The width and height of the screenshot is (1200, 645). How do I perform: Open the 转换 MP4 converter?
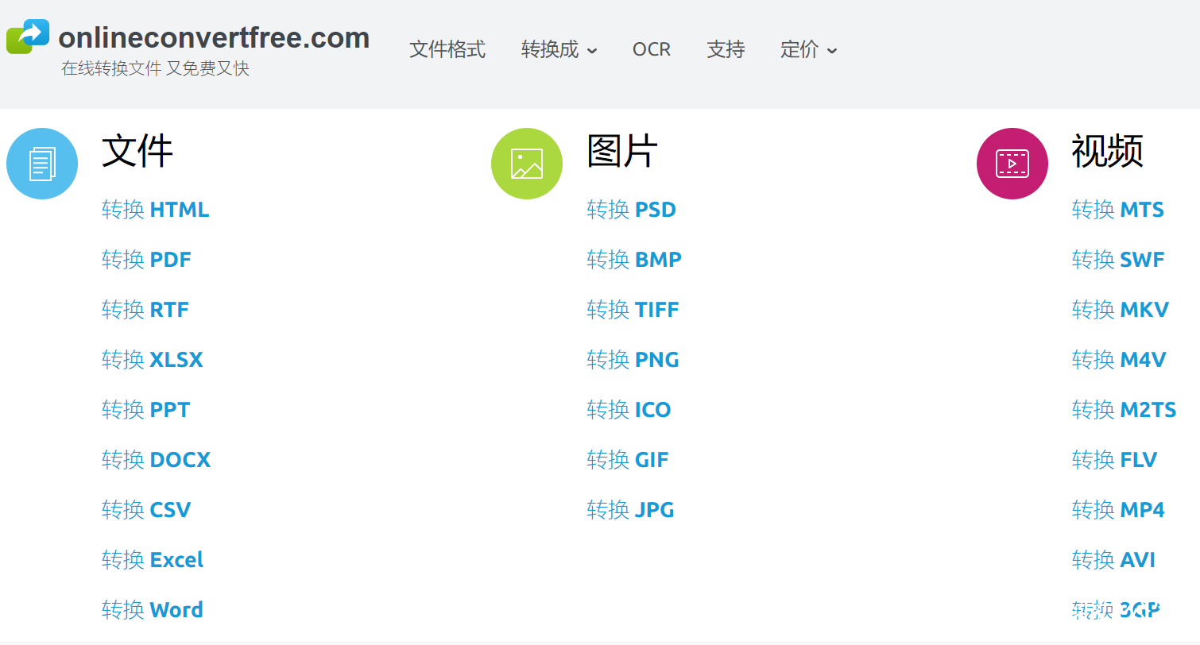click(1118, 509)
